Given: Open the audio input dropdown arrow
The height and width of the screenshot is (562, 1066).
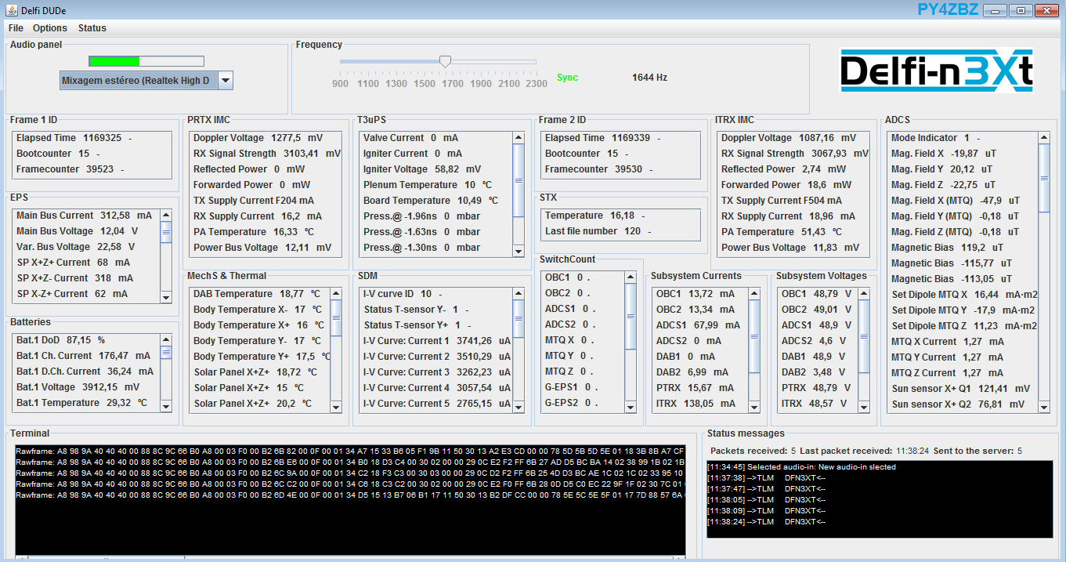Looking at the screenshot, I should (225, 80).
